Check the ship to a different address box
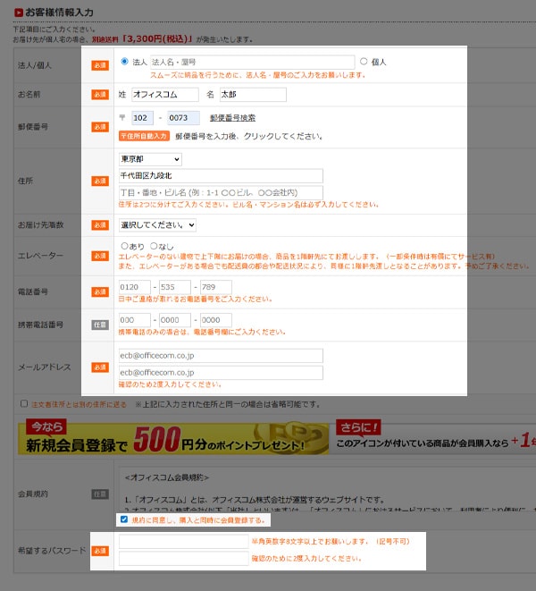Viewport: 536px width, 591px height. [24, 403]
